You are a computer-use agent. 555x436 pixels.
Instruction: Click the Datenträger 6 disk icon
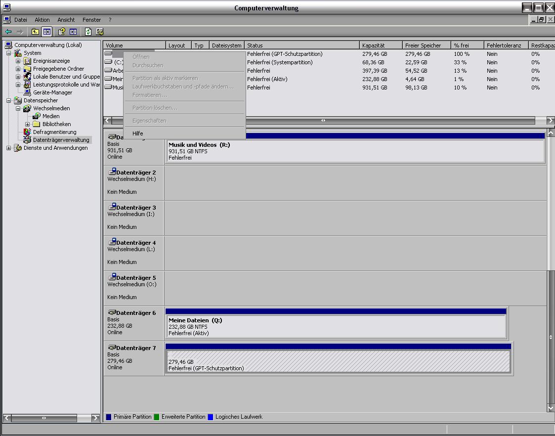(112, 313)
